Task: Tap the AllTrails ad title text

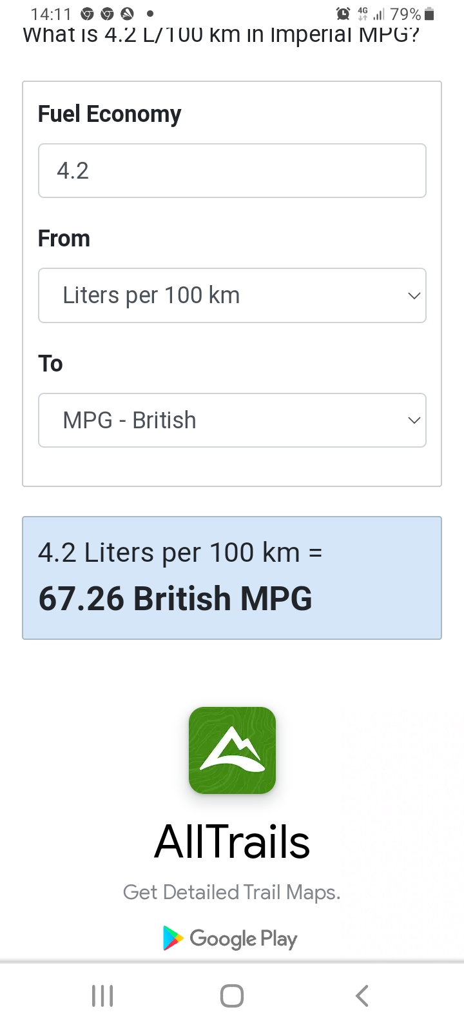Action: [x=232, y=842]
